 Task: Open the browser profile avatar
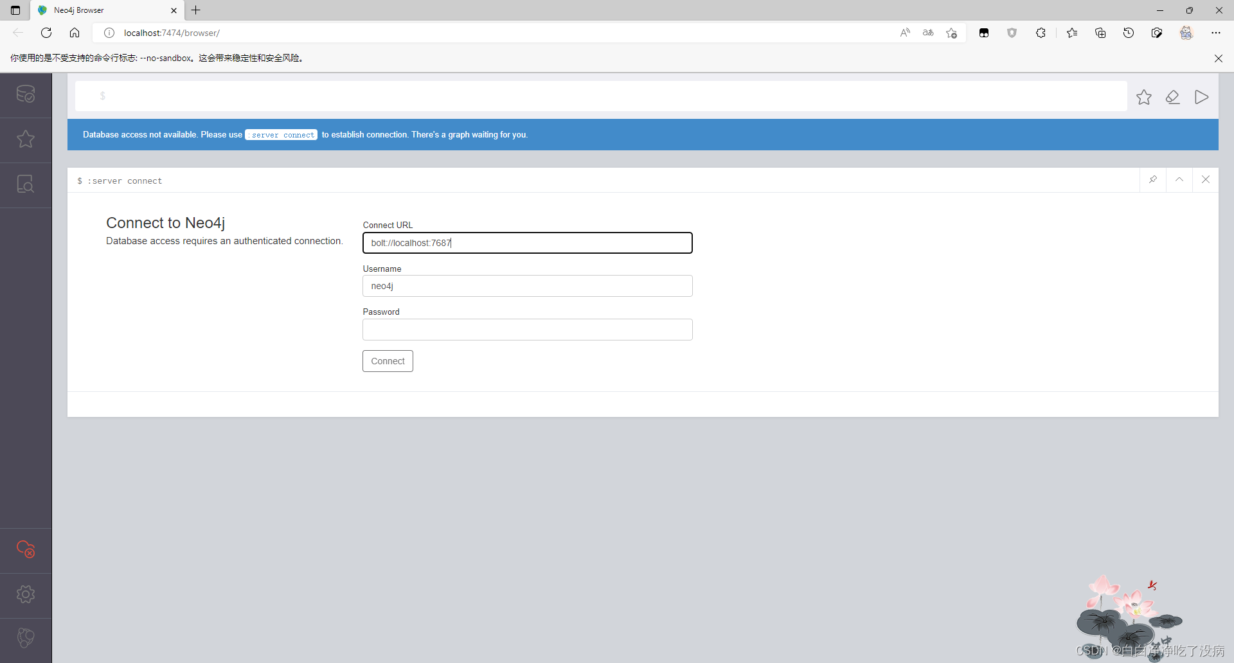[1186, 33]
